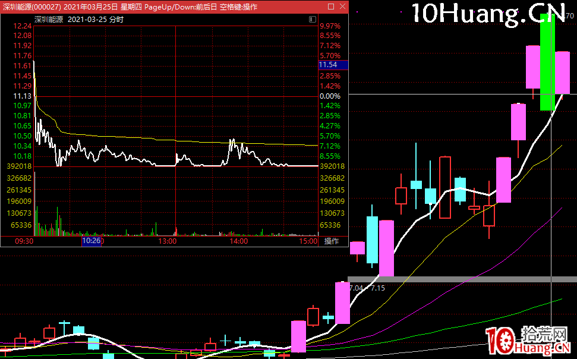Click the left 326682 volume label
577x359 pixels.
pos(19,178)
